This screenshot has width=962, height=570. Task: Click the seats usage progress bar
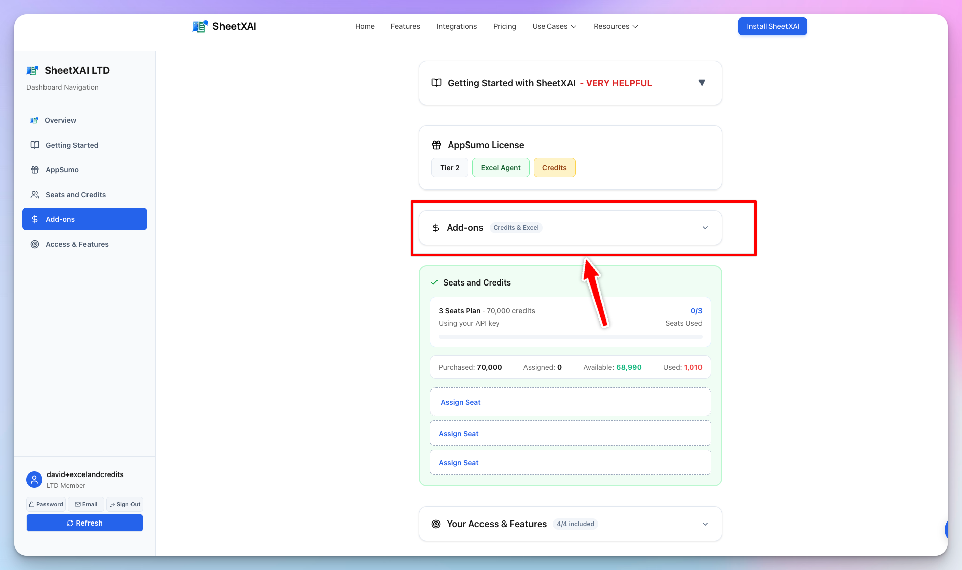570,336
